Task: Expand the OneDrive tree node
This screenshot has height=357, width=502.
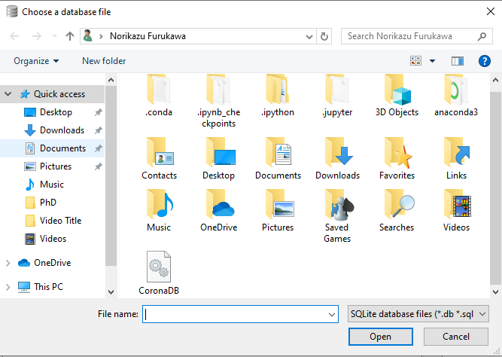Action: coord(8,263)
